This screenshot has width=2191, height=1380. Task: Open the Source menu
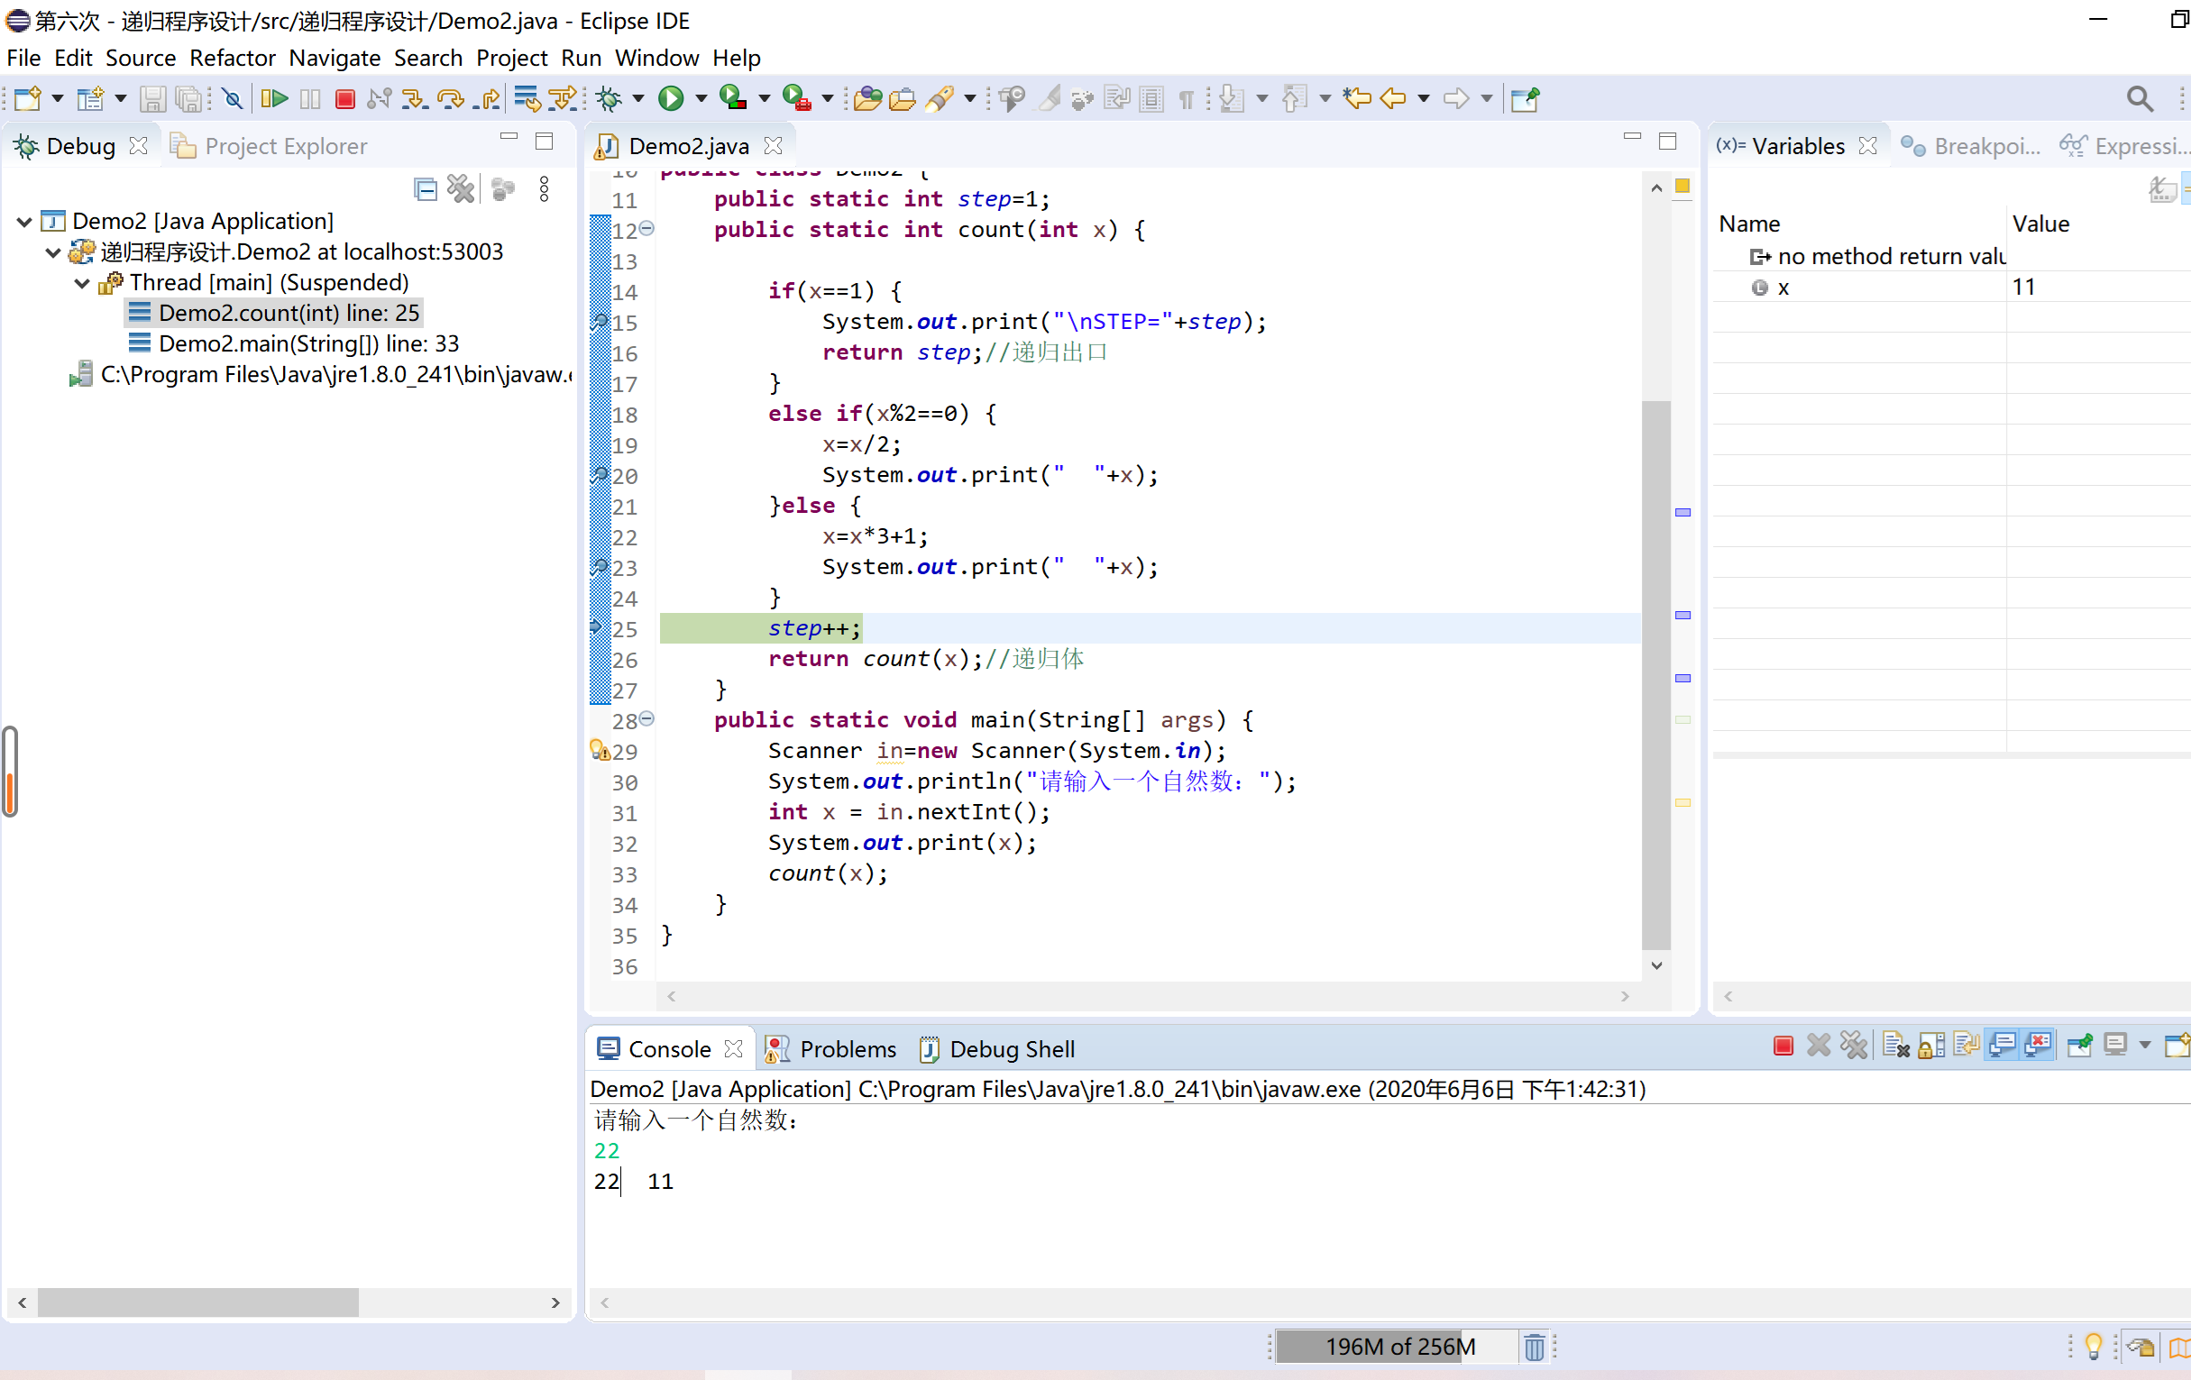pyautogui.click(x=140, y=59)
